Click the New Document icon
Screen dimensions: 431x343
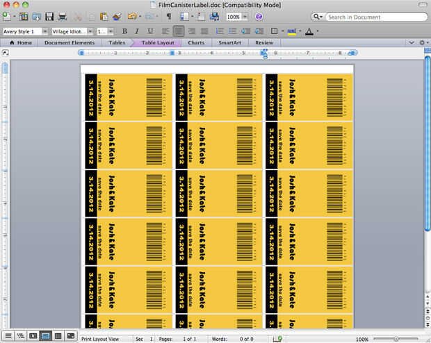click(6, 17)
